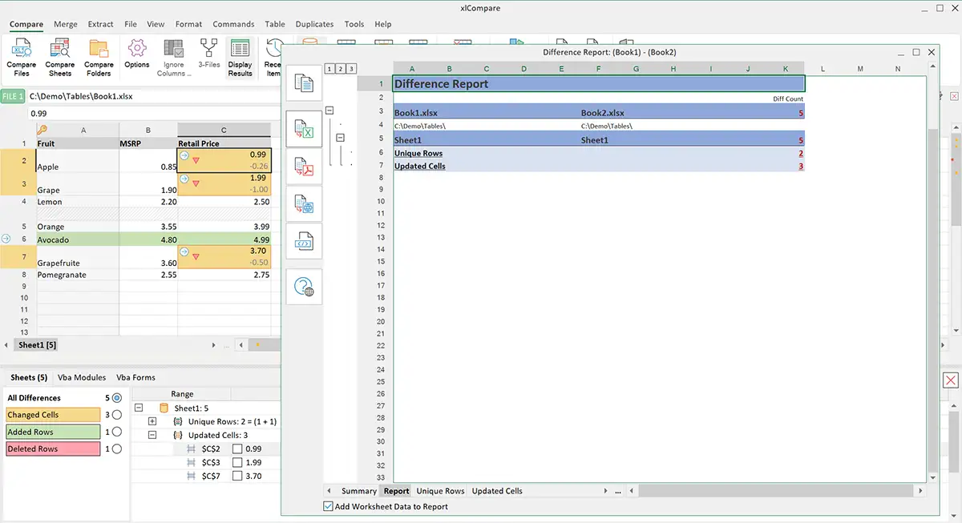Expand the Unique Rows tree node
This screenshot has width=962, height=523.
[152, 420]
